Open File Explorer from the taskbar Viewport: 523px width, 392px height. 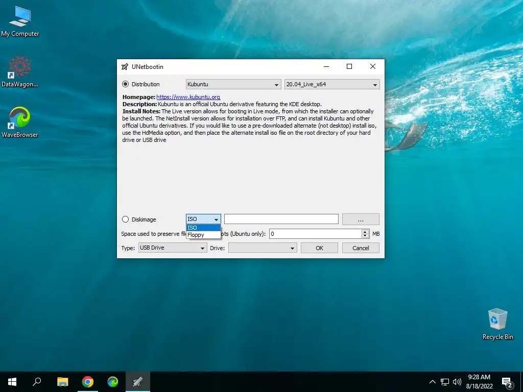(62, 382)
